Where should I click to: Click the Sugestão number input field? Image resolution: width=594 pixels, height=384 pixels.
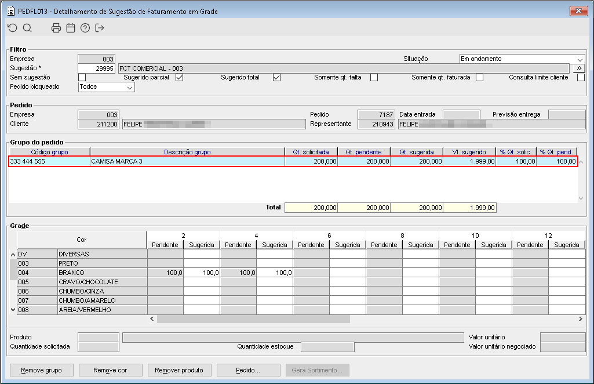point(96,68)
